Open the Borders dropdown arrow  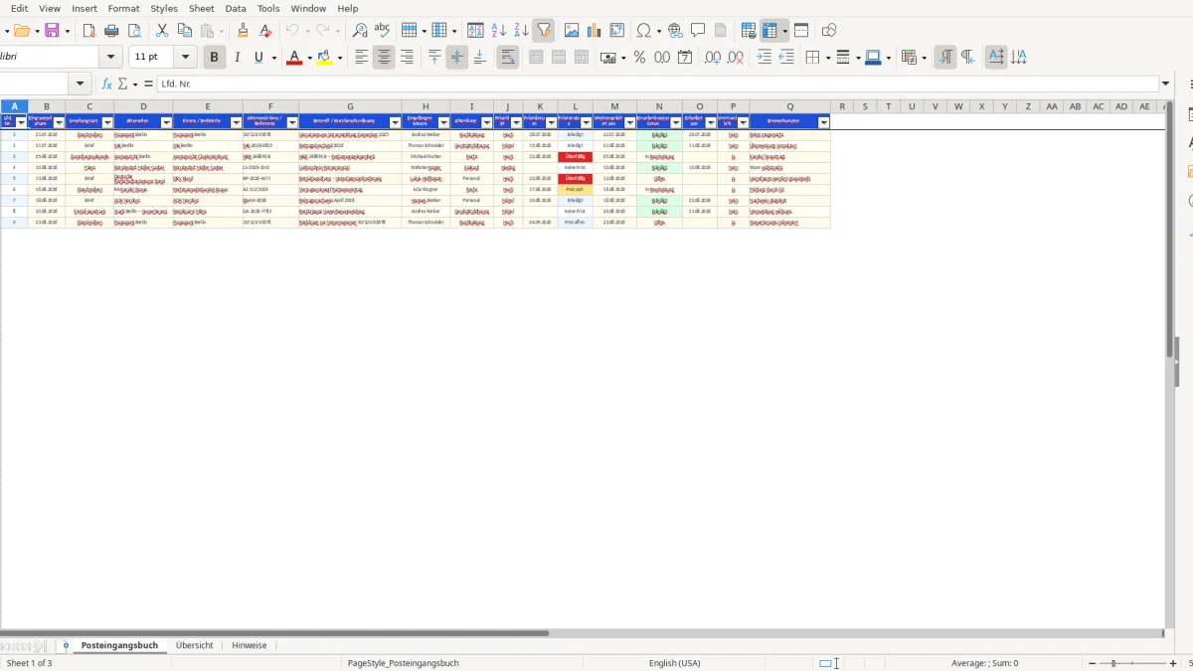(826, 58)
